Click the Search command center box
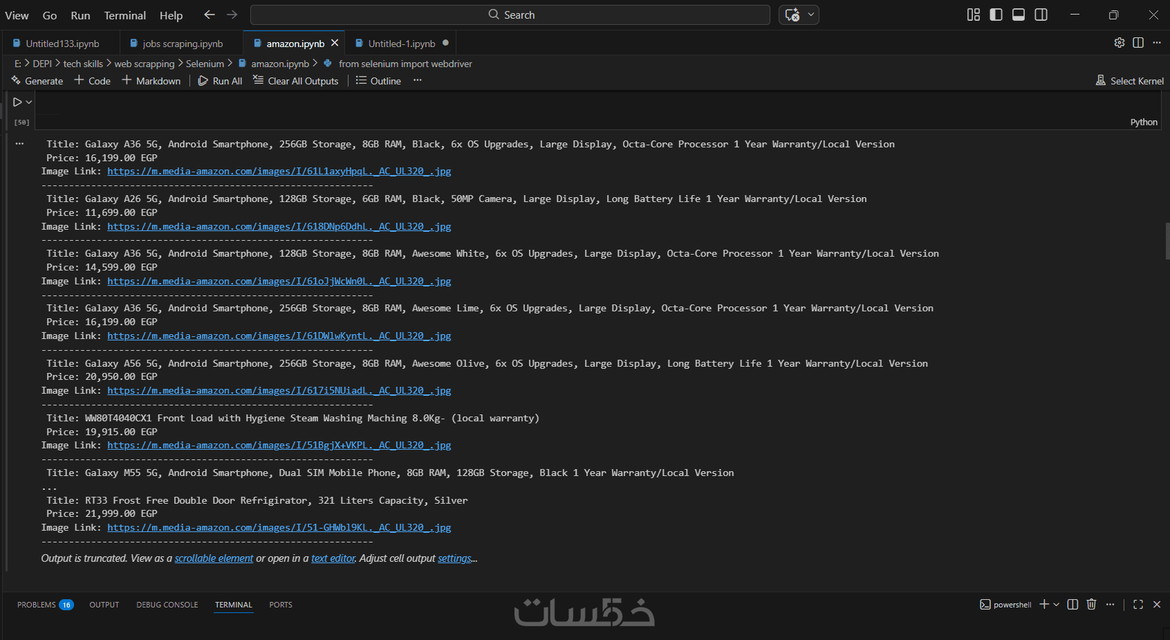The height and width of the screenshot is (640, 1170). [x=510, y=15]
